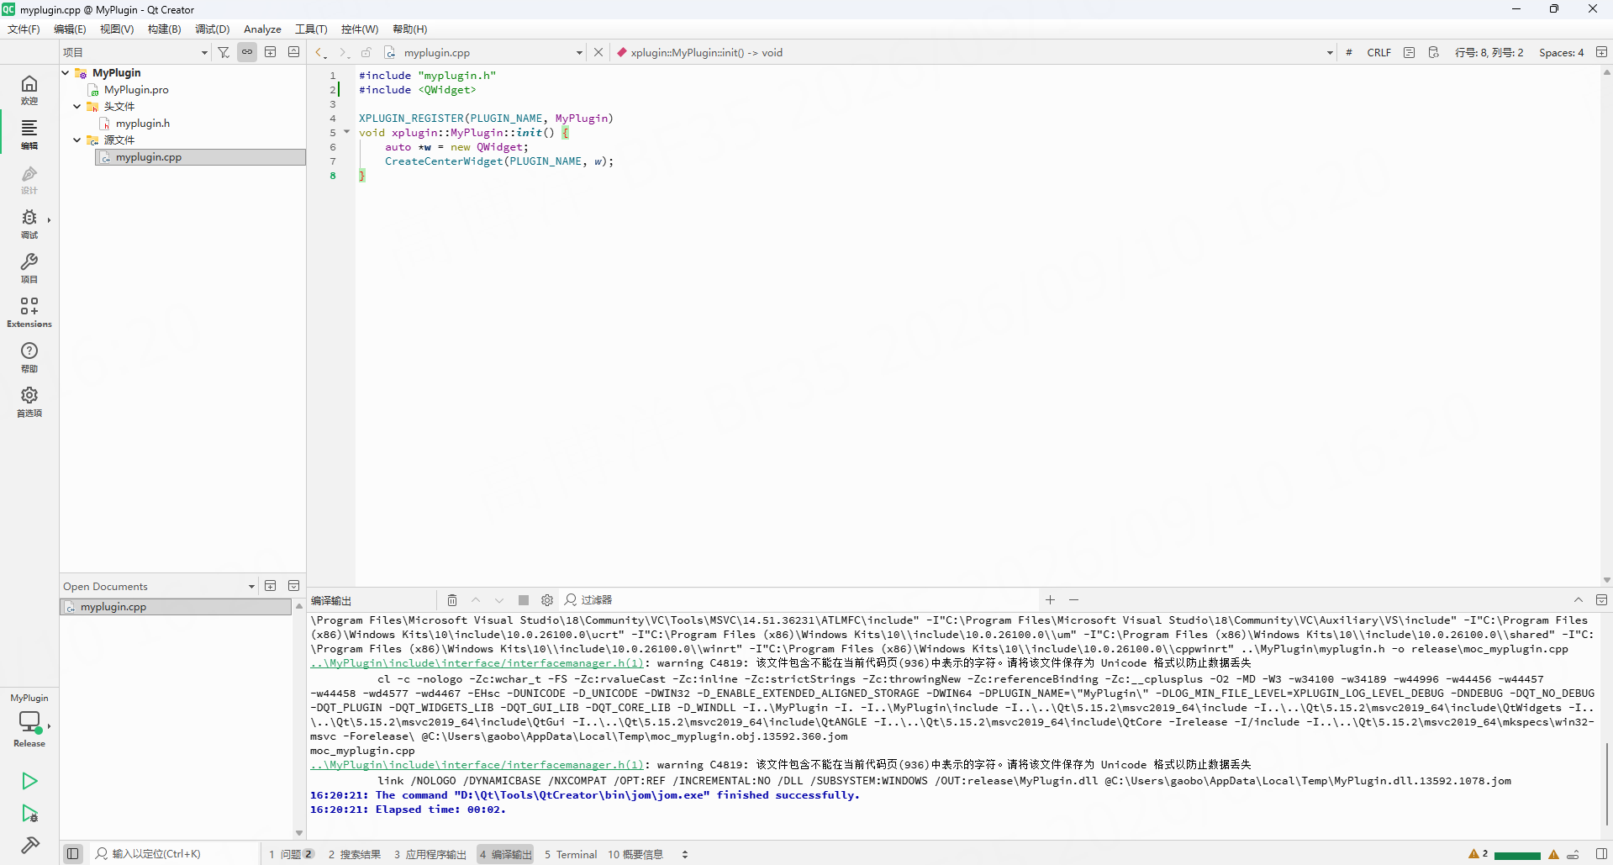This screenshot has width=1613, height=865.
Task: Switch to the 概要信息 pane
Action: (635, 854)
